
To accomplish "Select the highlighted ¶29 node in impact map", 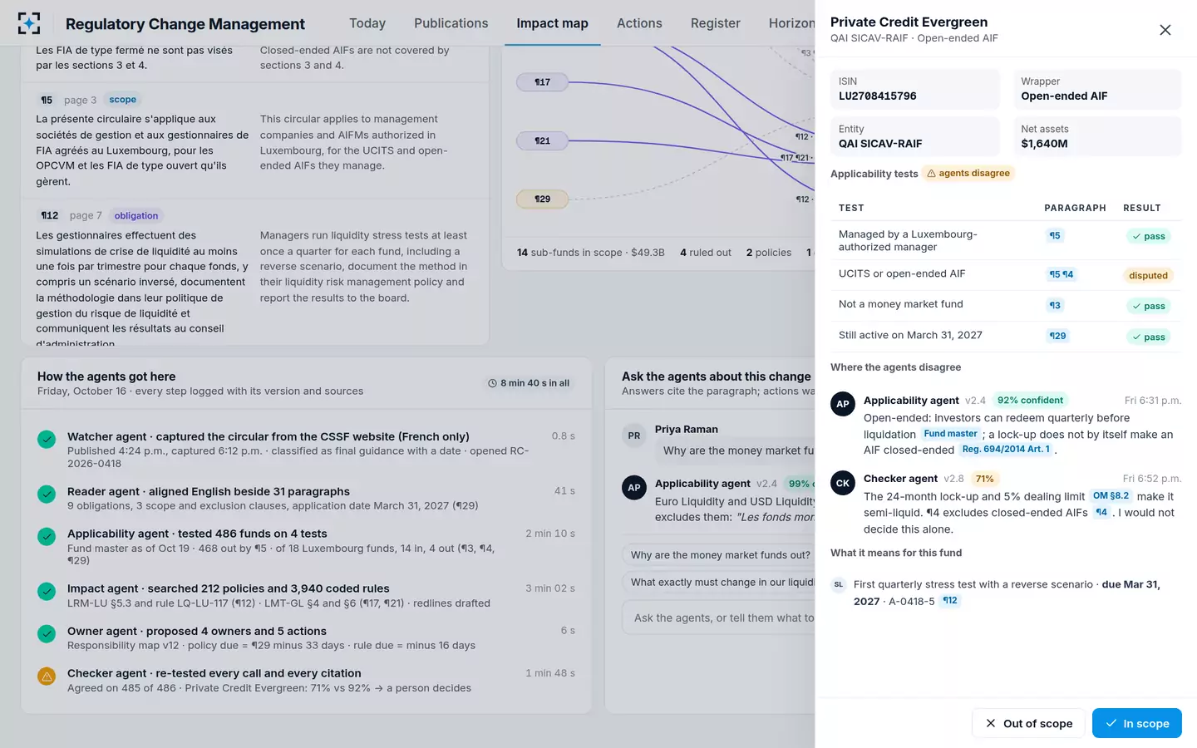I will pos(542,199).
